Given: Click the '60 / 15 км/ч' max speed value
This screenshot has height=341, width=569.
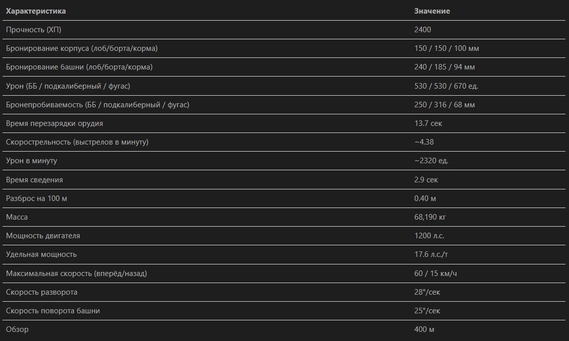Looking at the screenshot, I should point(436,274).
